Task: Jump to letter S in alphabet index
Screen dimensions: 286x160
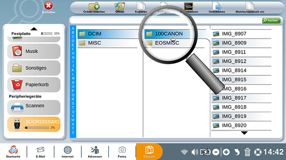Action: 73,103
